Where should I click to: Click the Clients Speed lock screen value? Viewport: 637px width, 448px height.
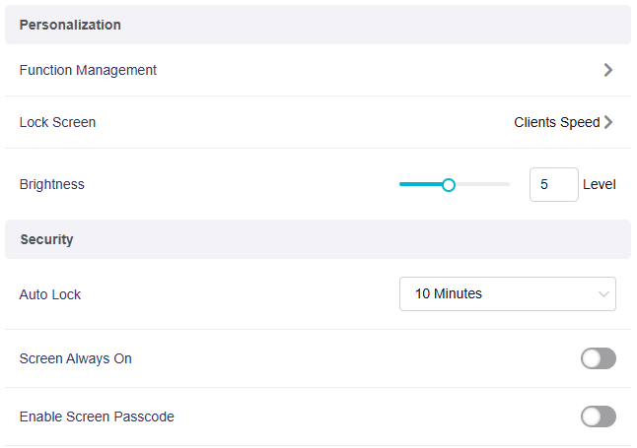coord(556,123)
